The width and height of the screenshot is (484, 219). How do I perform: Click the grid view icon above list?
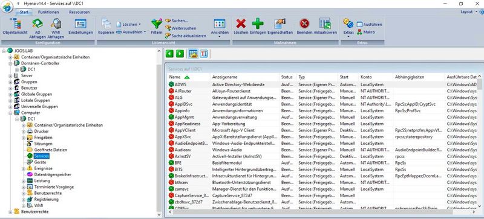point(193,54)
